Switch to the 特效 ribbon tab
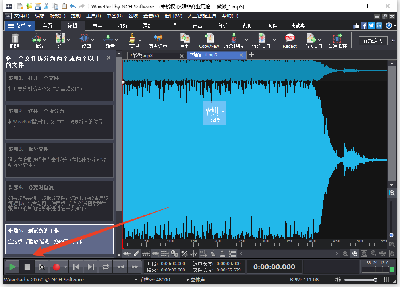The height and width of the screenshot is (287, 400). point(122,26)
